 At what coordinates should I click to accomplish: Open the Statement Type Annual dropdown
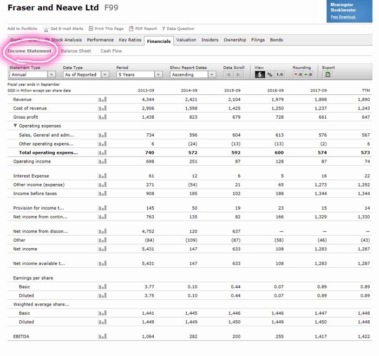click(x=32, y=74)
